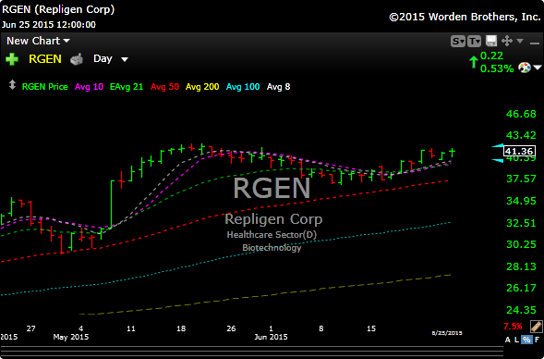Click the 30.25 price scale label
The height and width of the screenshot is (359, 544).
521,244
